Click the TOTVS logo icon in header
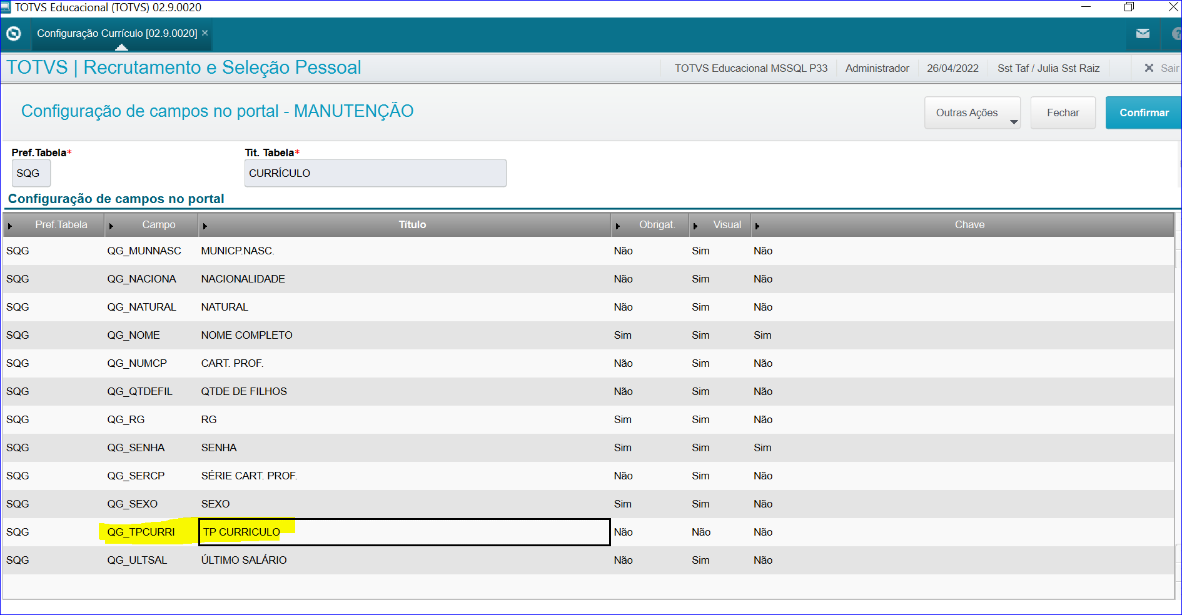1182x615 pixels. pos(13,34)
